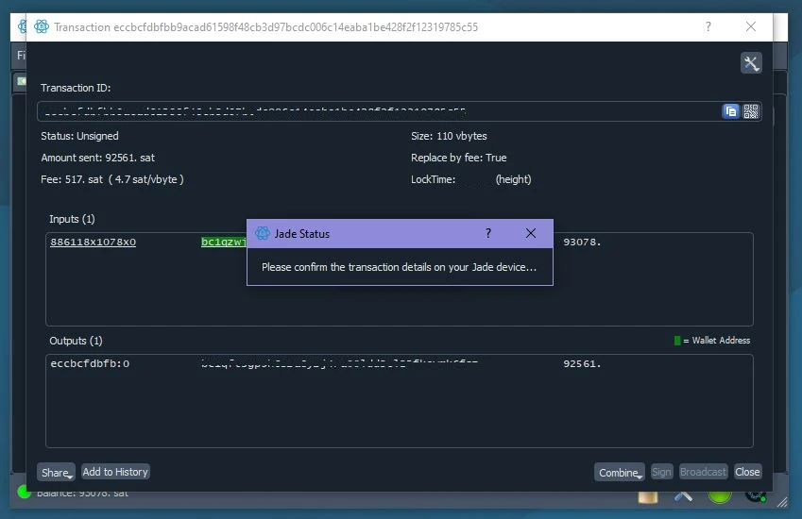Click the Electrum icon in Transaction title bar
Viewport: 802px width, 519px height.
(41, 27)
